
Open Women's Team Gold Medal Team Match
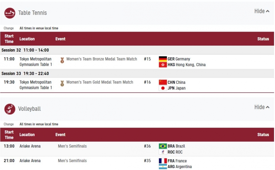point(100,82)
